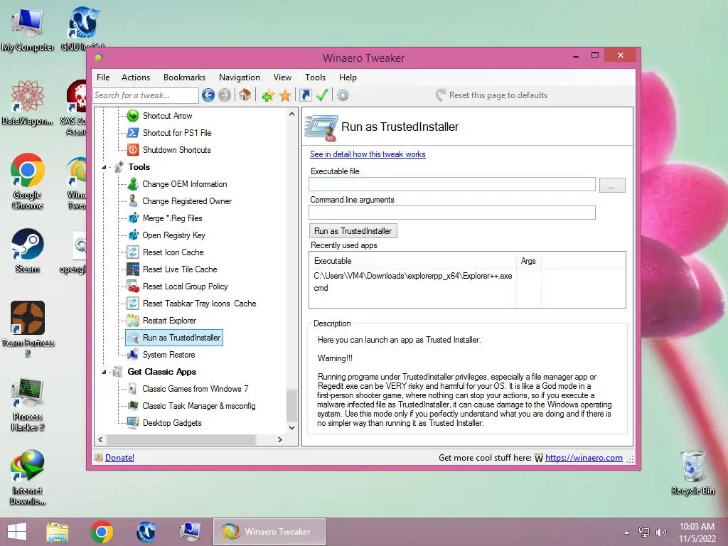The image size is (728, 546).
Task: Open the https://winaero.com link
Action: [x=584, y=458]
